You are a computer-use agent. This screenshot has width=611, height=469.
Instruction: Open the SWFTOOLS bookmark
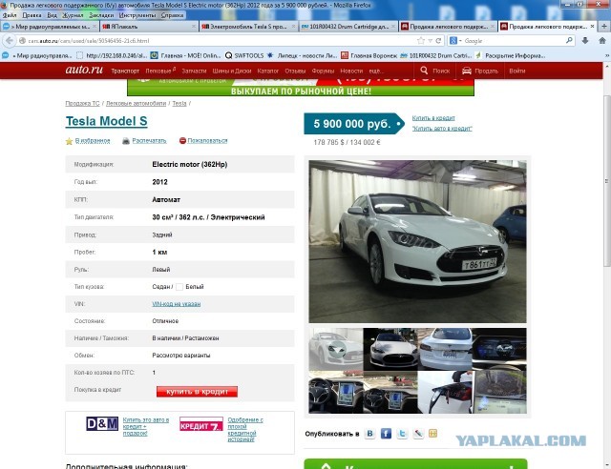point(244,55)
